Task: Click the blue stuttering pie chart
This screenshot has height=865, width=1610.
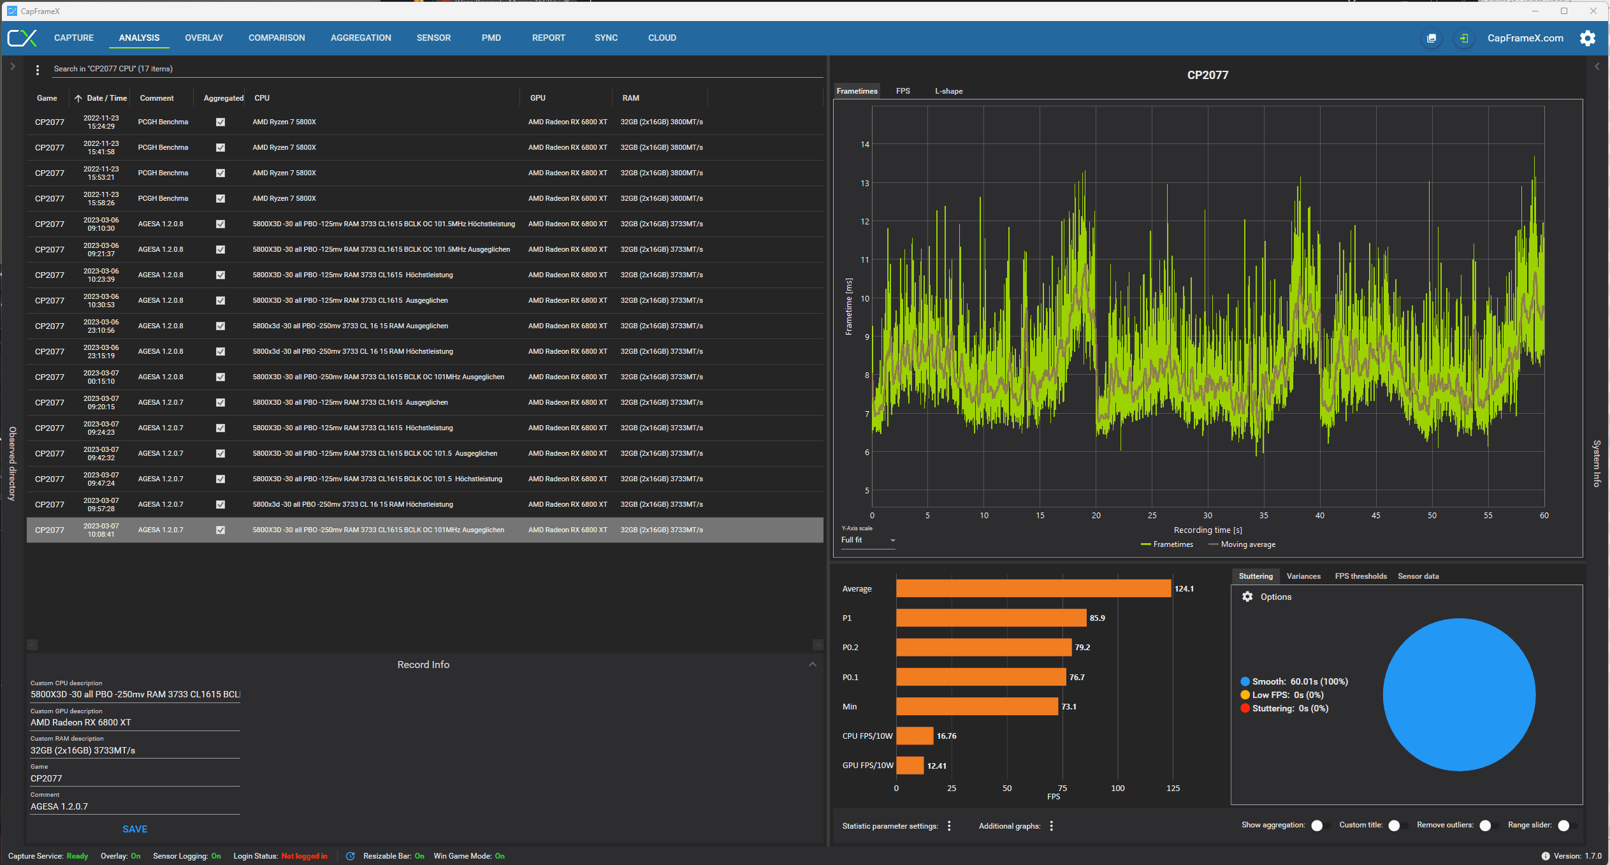Action: tap(1459, 694)
